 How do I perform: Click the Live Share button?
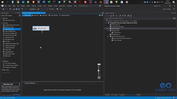tap(167, 9)
